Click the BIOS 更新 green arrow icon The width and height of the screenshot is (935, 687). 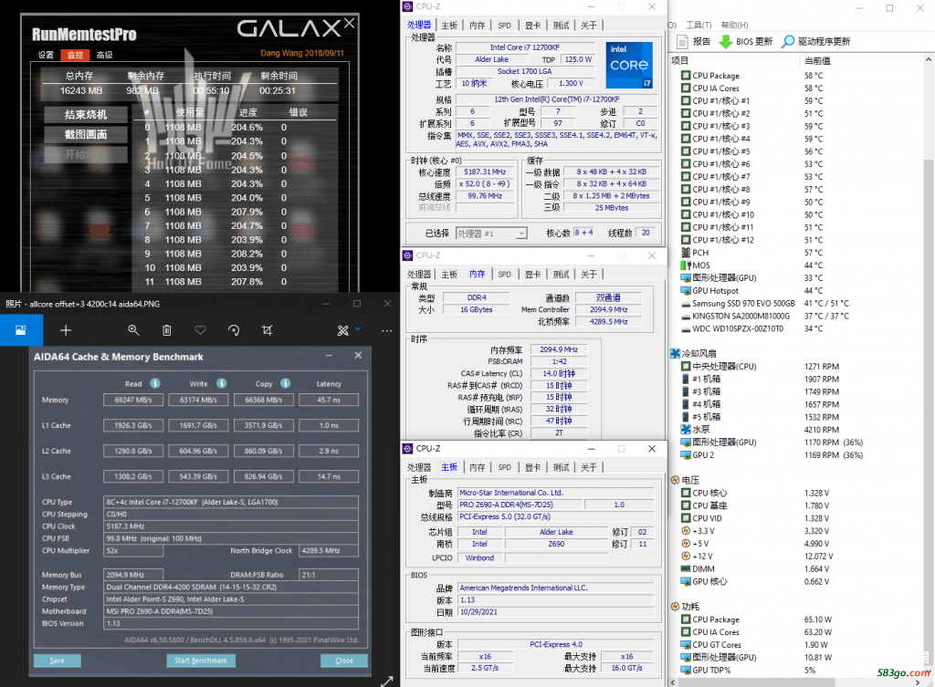pyautogui.click(x=726, y=42)
